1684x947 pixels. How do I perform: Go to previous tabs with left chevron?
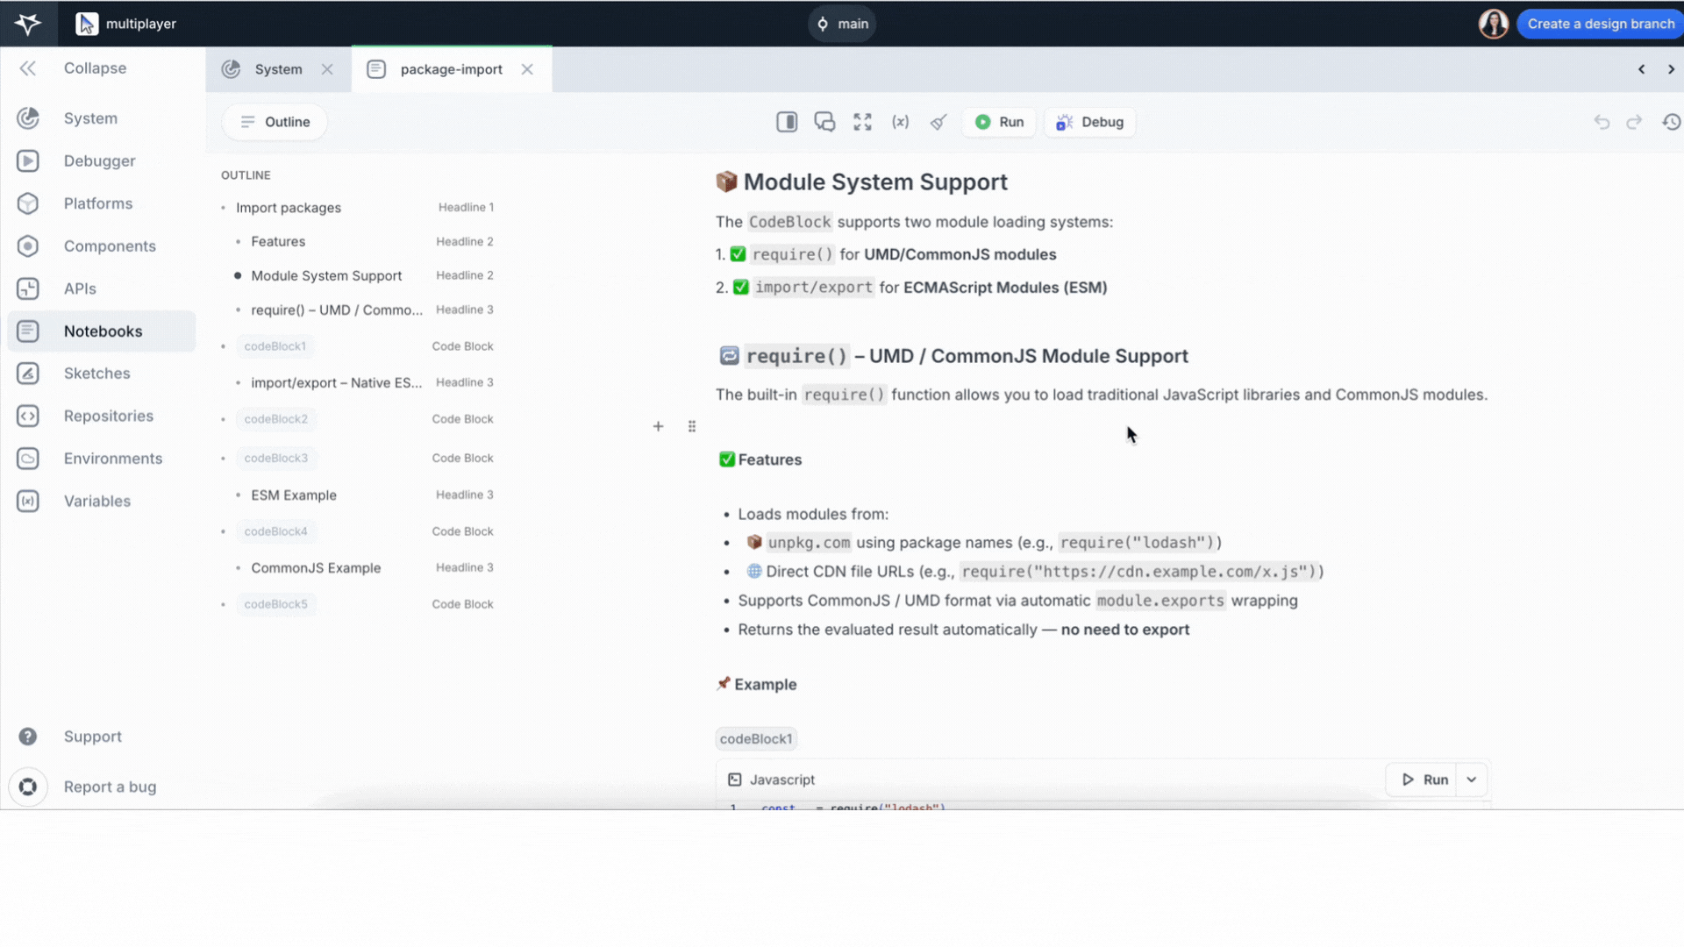click(x=1641, y=69)
